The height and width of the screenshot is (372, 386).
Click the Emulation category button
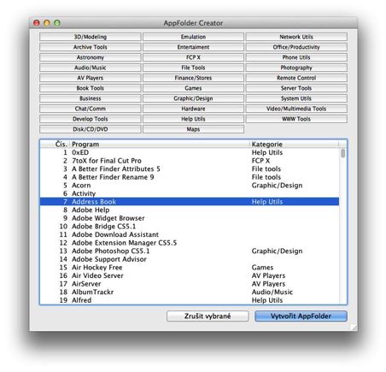click(x=193, y=37)
